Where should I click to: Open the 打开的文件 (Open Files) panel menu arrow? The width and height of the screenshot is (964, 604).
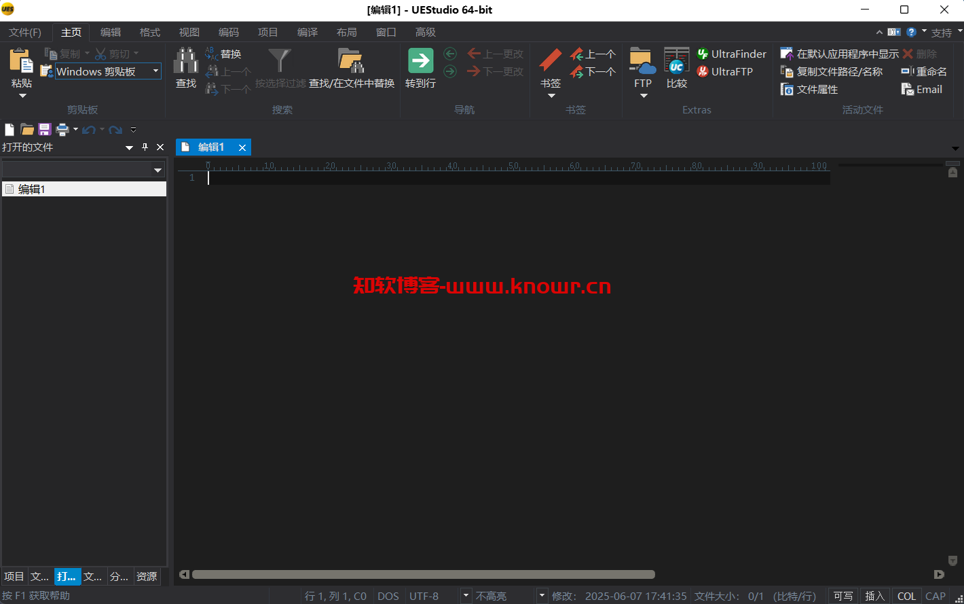(x=129, y=147)
